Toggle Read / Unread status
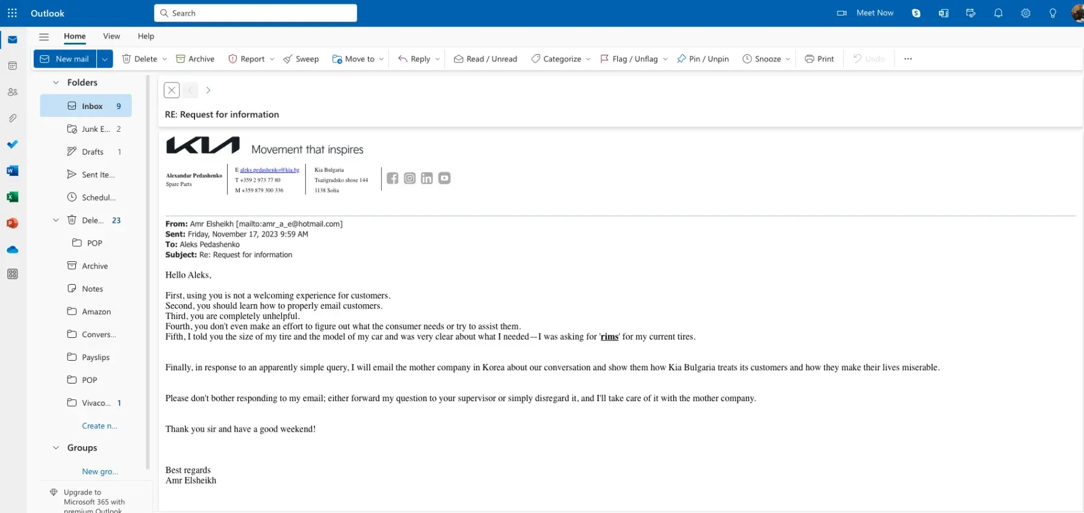 click(x=485, y=59)
